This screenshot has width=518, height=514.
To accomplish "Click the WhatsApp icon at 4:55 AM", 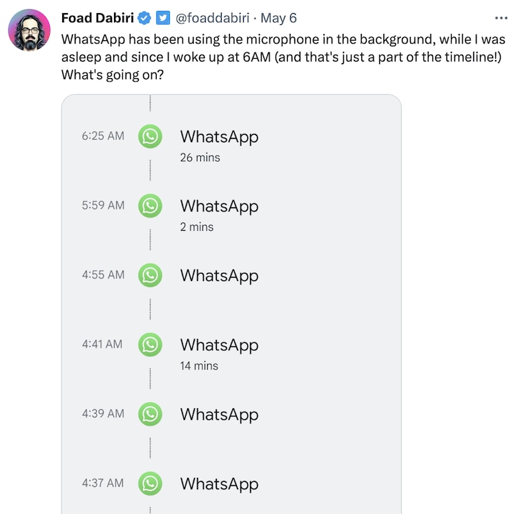I will point(150,275).
